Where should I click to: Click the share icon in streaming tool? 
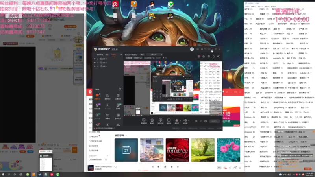(x=219, y=57)
